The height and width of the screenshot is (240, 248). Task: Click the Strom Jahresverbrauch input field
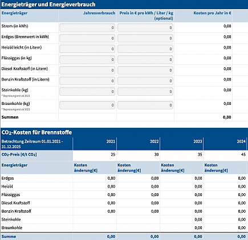[x=87, y=28]
